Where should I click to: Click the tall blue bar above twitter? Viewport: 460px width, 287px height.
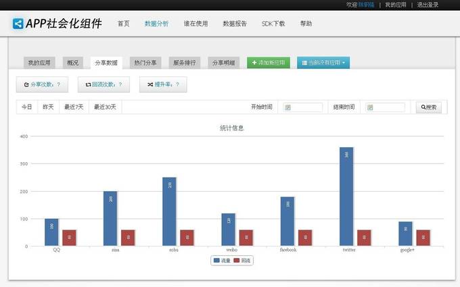(x=346, y=197)
